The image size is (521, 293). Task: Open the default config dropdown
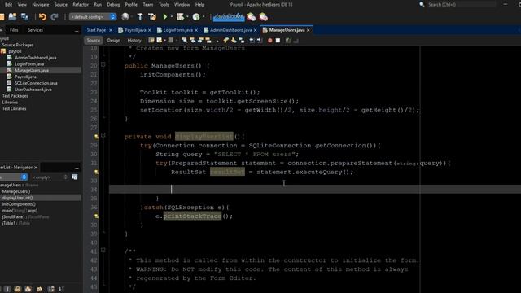pyautogui.click(x=93, y=17)
